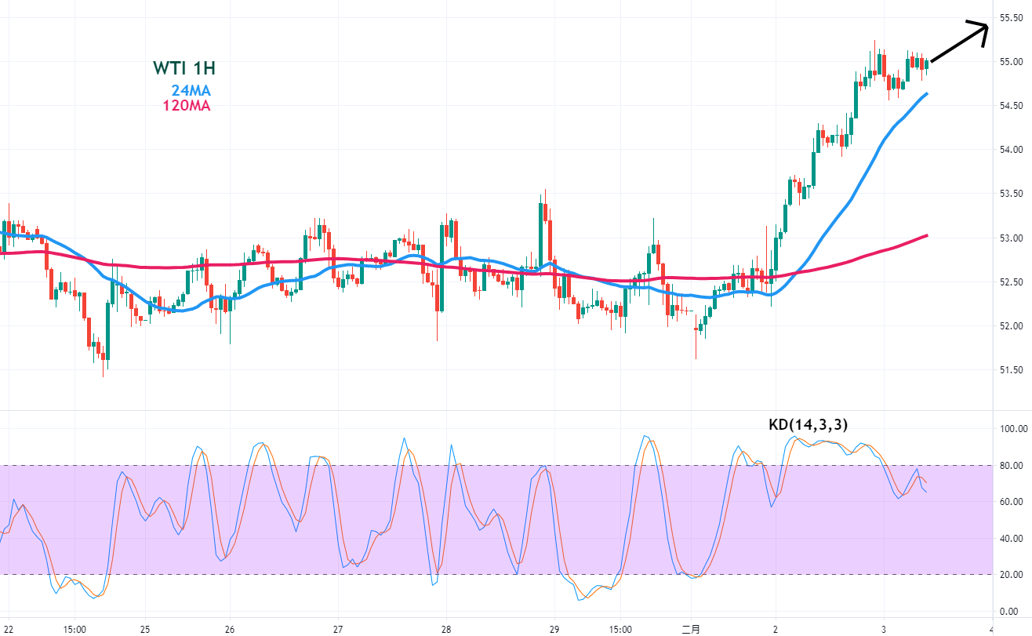
Task: Pick the 53.00 price axis value
Action: point(1010,238)
